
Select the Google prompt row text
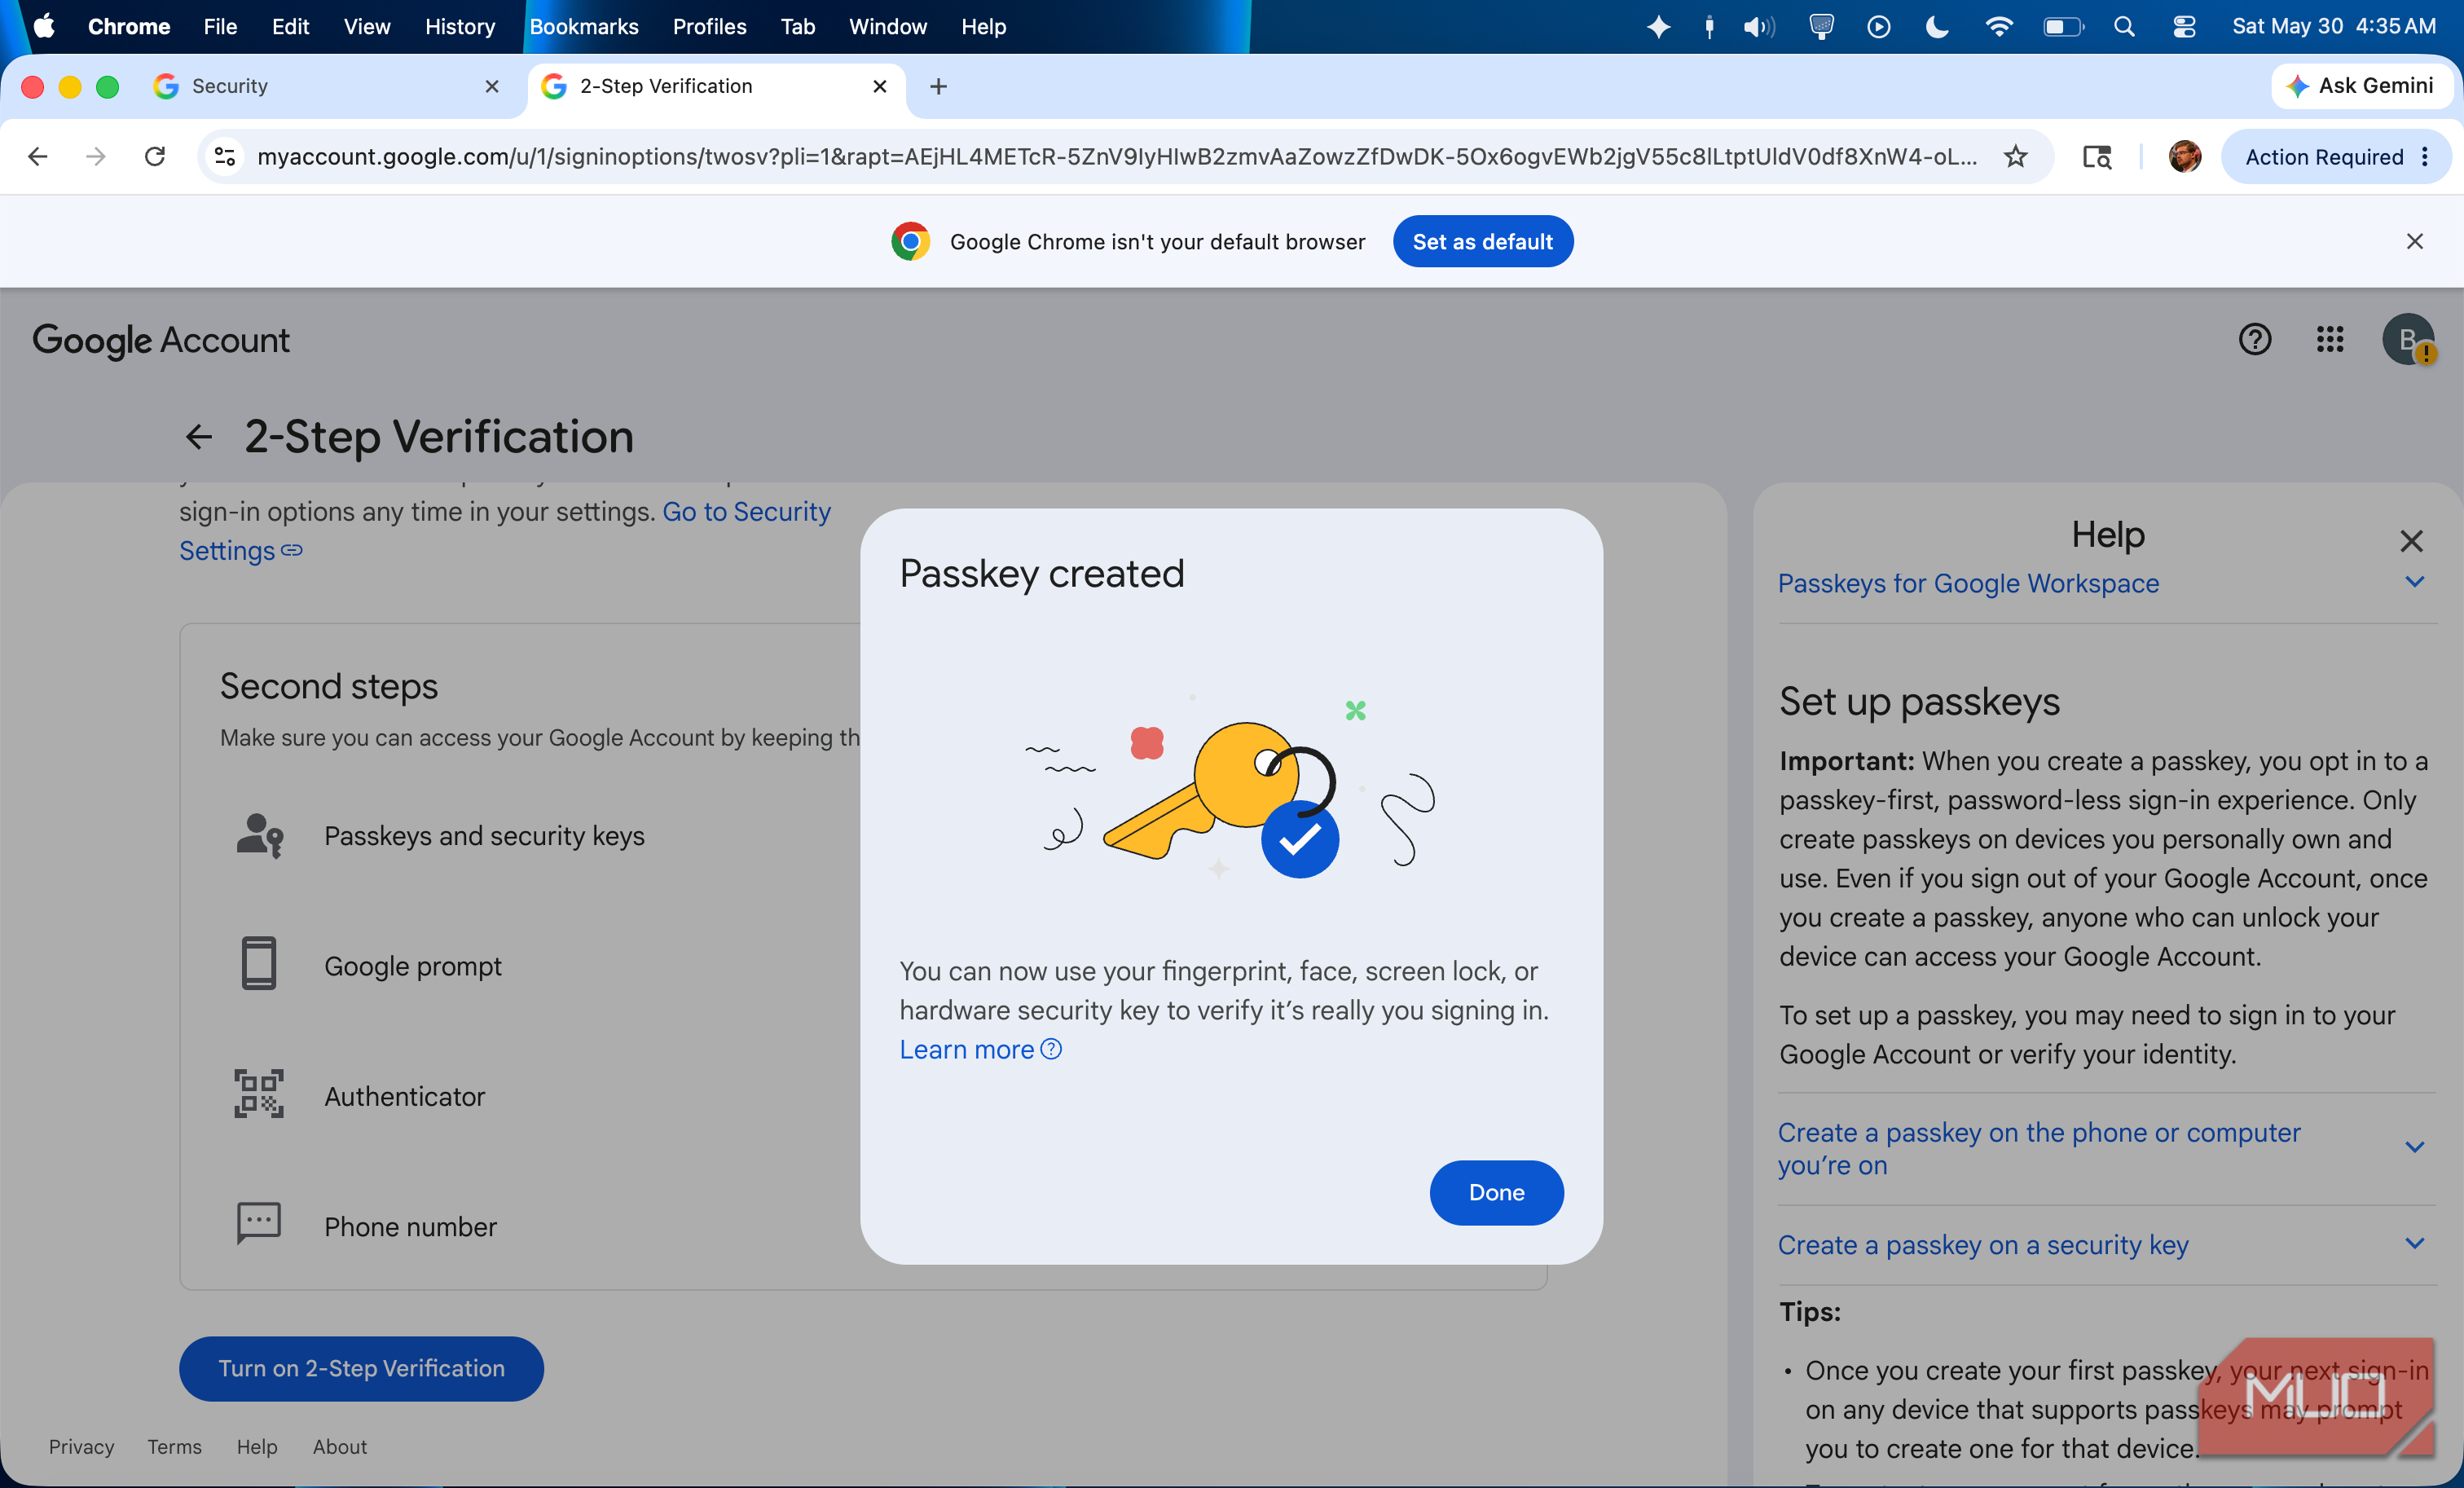(x=413, y=966)
